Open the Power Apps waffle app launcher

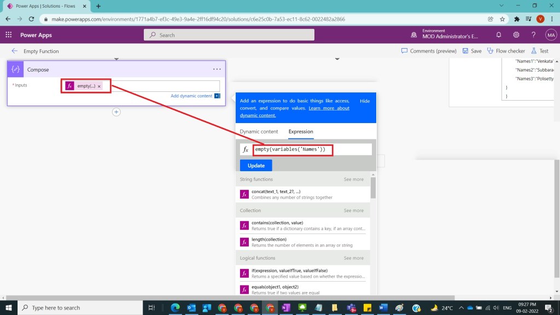[8, 34]
